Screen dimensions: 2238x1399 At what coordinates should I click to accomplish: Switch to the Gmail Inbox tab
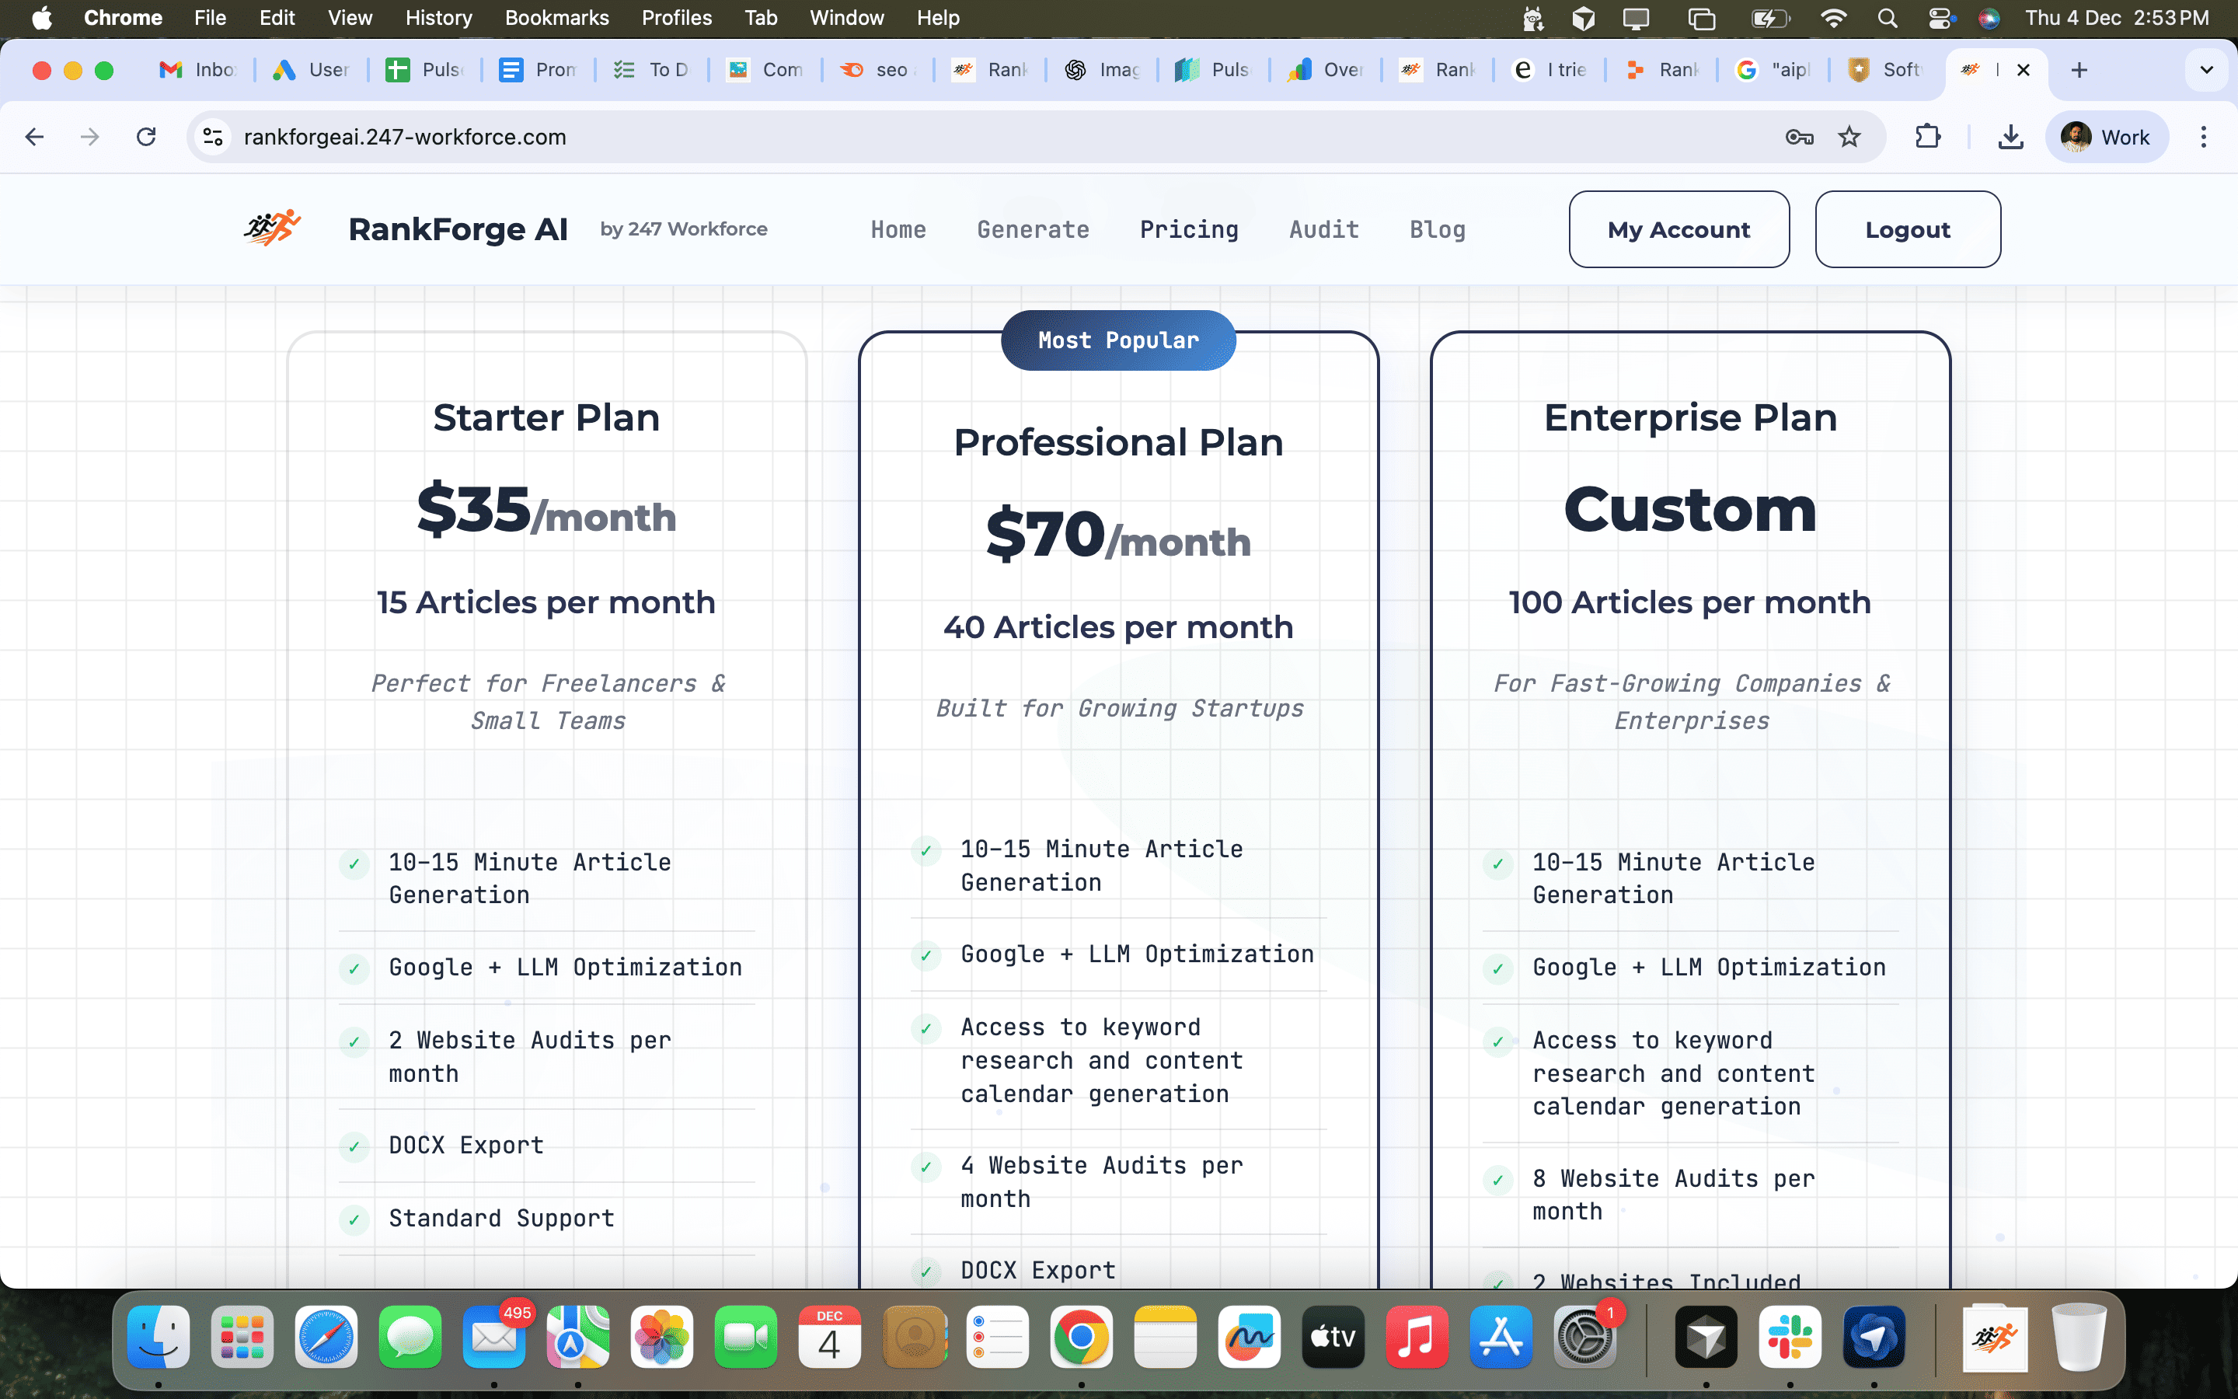pos(198,69)
